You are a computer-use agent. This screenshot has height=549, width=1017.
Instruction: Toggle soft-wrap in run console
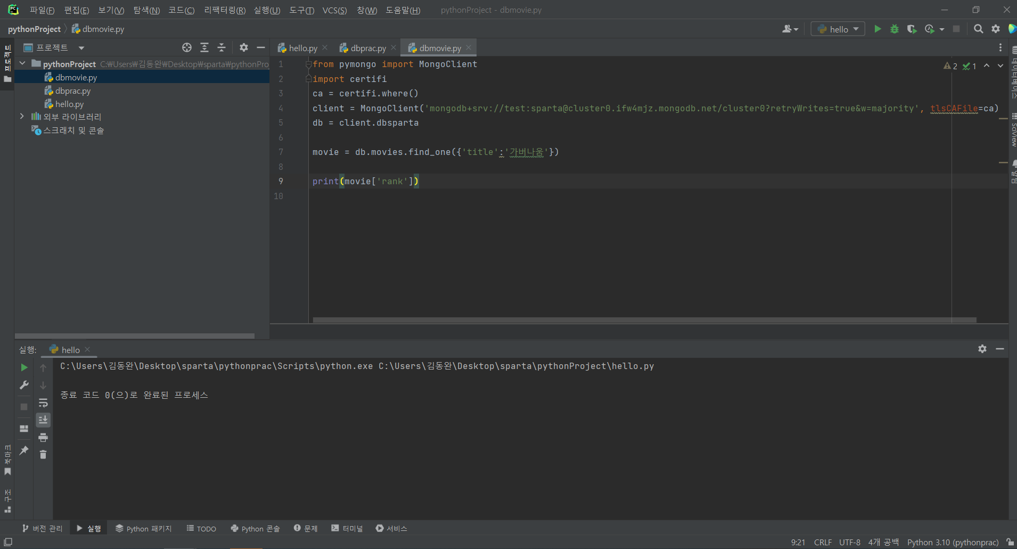click(43, 403)
